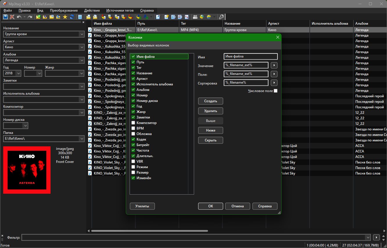
Task: Click the Создать button
Action: [x=211, y=101]
